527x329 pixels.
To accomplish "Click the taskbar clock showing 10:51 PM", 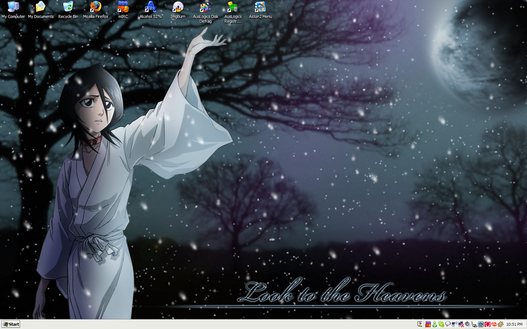I will tap(514, 324).
